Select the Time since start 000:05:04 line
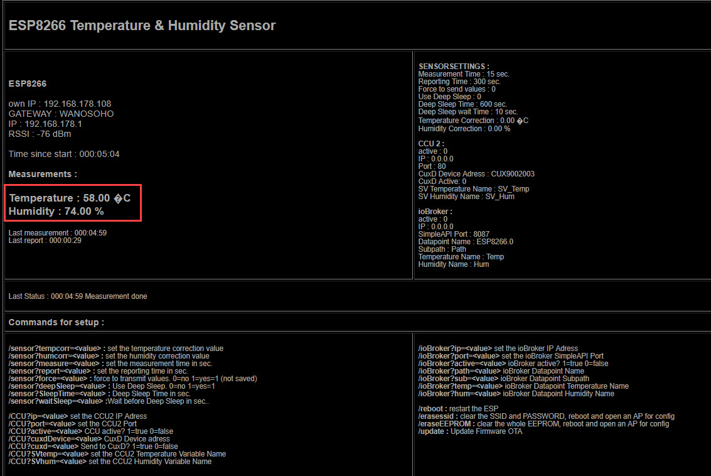 [x=64, y=154]
